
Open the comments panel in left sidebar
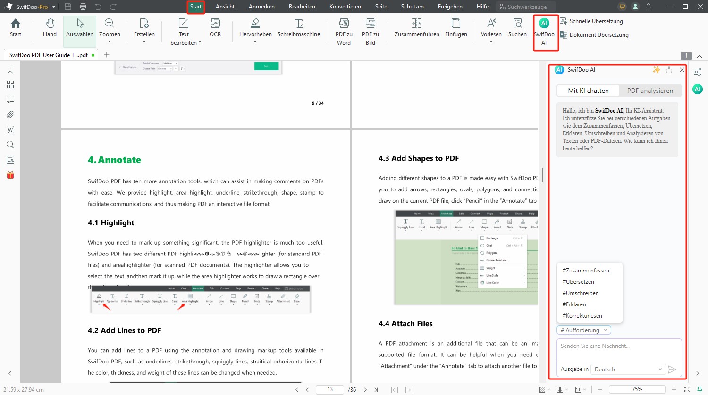[x=10, y=99]
